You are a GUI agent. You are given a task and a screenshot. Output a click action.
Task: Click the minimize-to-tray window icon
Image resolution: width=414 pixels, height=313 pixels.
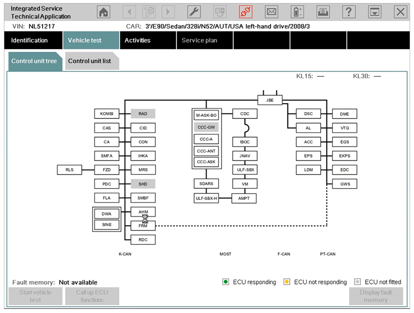375,12
